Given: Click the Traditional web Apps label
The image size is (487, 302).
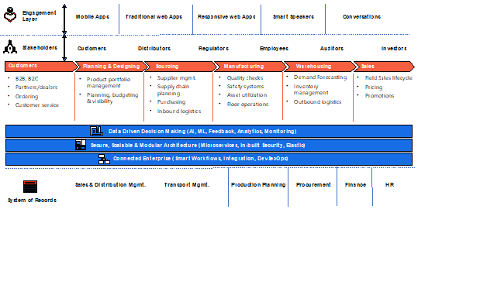Looking at the screenshot, I should click(154, 17).
